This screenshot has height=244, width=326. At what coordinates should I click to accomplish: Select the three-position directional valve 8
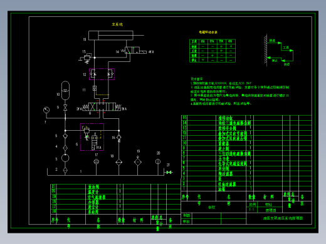pos(102,106)
